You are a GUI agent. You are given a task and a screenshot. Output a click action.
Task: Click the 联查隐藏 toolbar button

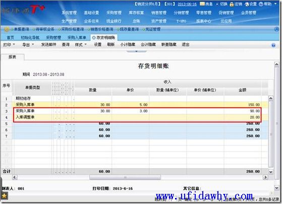point(169,44)
